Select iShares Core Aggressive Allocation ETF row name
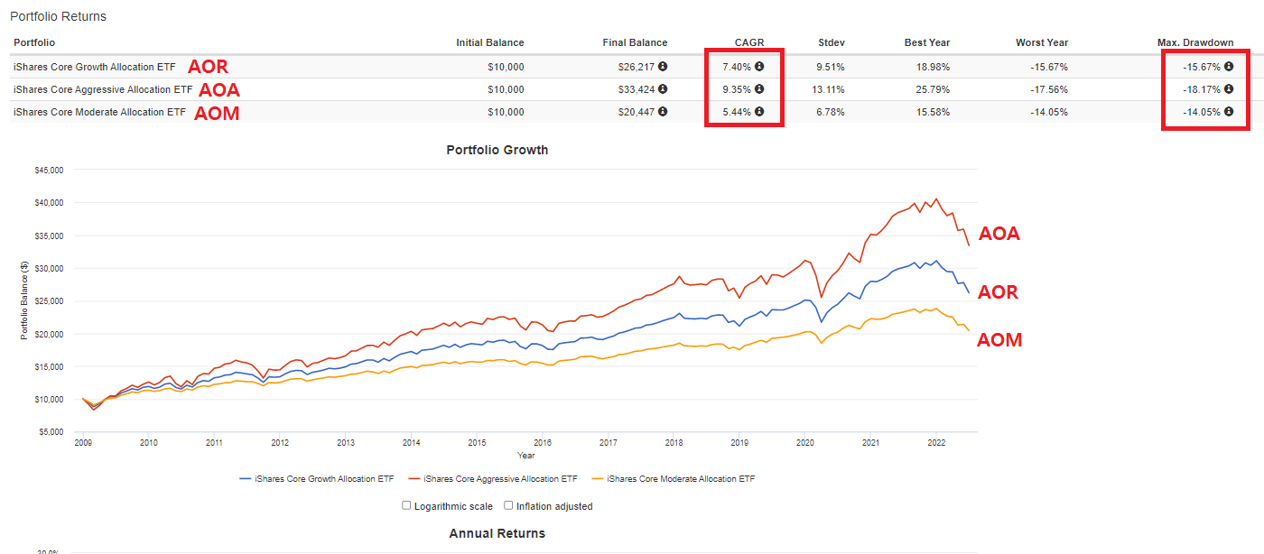The width and height of the screenshot is (1264, 554). click(x=103, y=89)
